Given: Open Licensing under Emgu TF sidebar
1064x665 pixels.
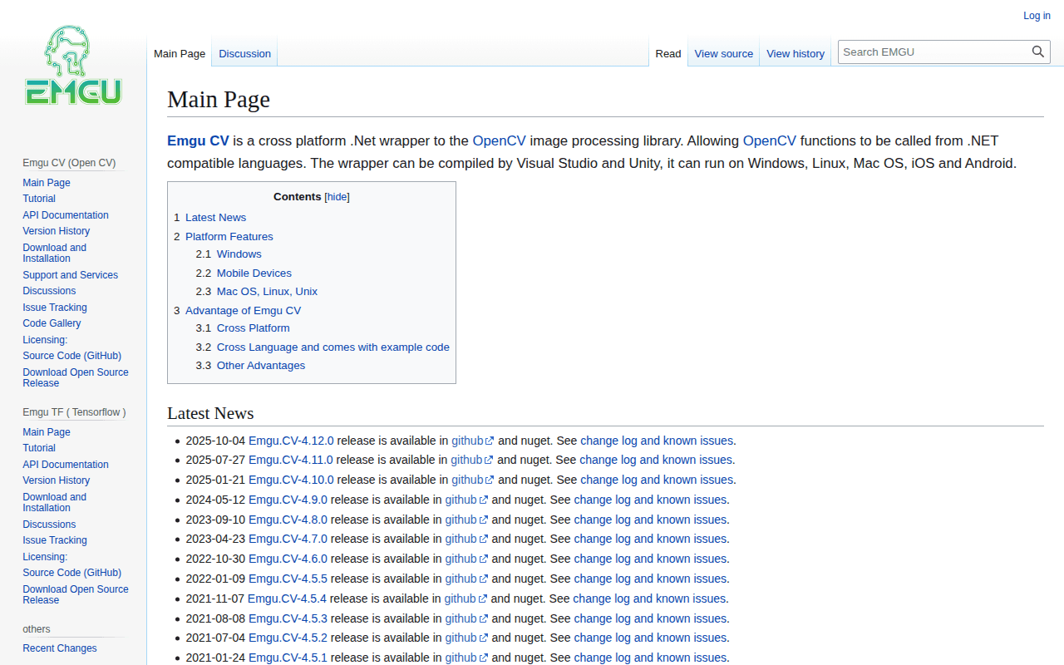Looking at the screenshot, I should click(x=45, y=557).
